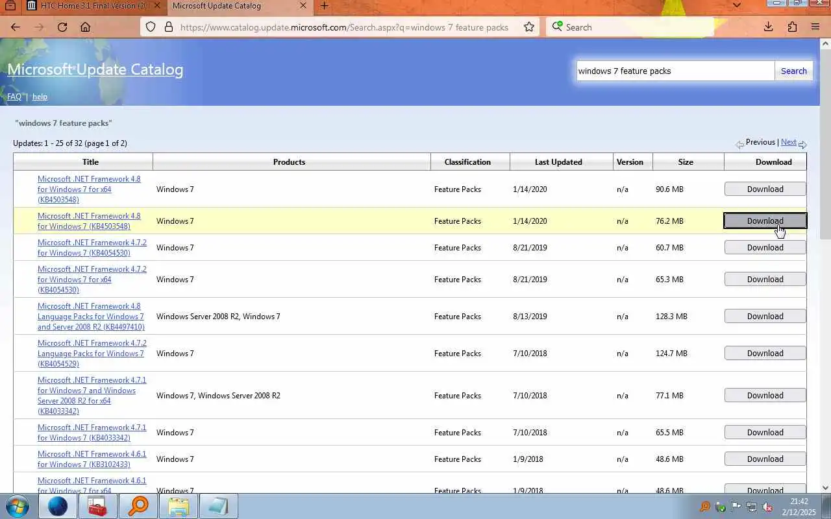Download the 60.7 MB .NET 4.7.2 update
The image size is (831, 519).
[765, 247]
